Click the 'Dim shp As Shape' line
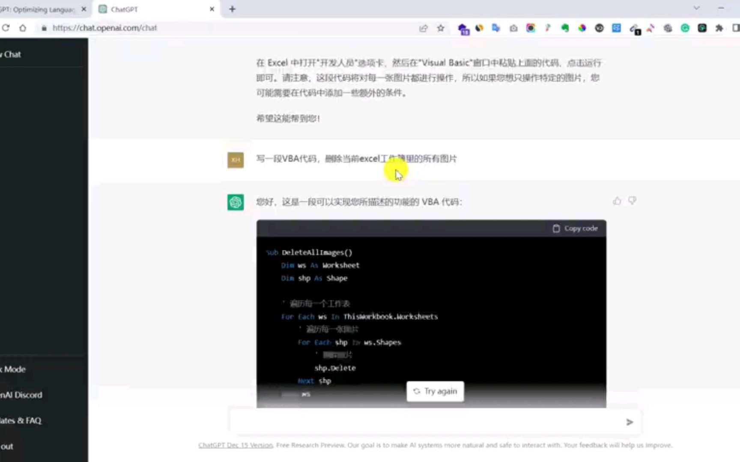The image size is (740, 462). 314,278
